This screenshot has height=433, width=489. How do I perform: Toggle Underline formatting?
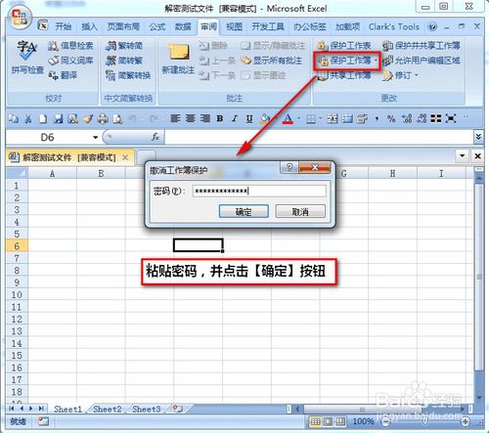pyautogui.click(x=249, y=118)
